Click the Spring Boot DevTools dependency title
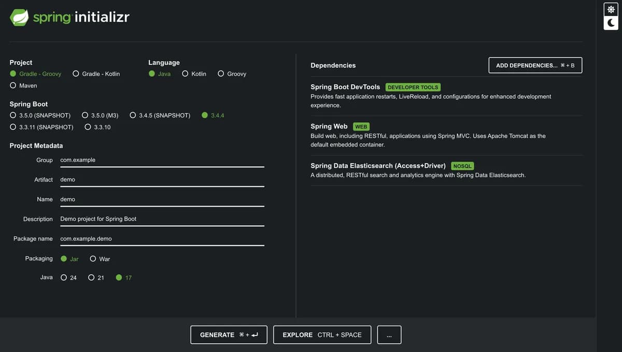The image size is (622, 352). pyautogui.click(x=345, y=87)
